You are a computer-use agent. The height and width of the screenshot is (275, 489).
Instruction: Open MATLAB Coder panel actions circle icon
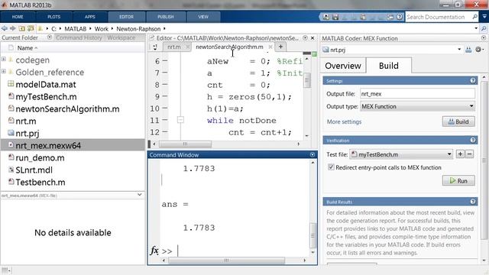pyautogui.click(x=484, y=37)
